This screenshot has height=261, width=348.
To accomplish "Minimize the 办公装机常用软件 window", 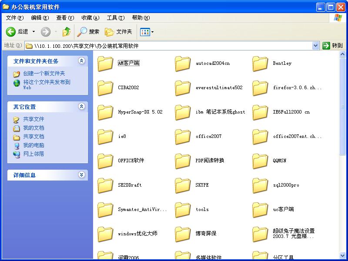I will (320, 7).
